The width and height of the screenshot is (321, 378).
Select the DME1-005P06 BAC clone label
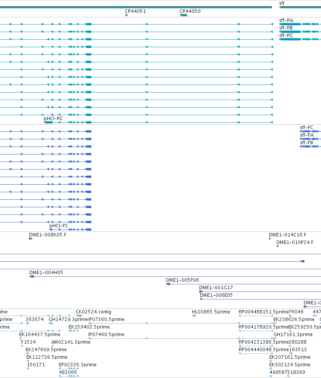coord(183,280)
